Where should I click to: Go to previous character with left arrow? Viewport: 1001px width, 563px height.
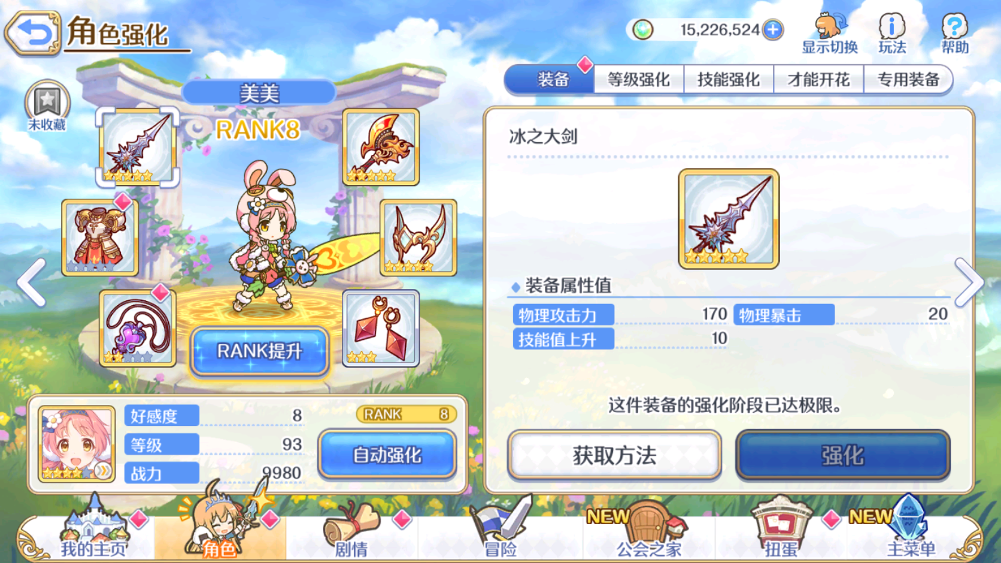click(31, 282)
